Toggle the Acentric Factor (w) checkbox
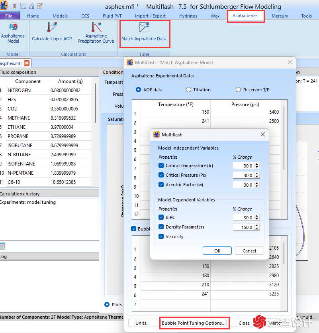The height and width of the screenshot is (333, 319). [161, 184]
